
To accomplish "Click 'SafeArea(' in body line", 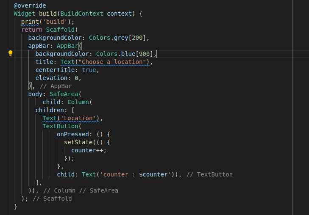I will click(x=65, y=94).
